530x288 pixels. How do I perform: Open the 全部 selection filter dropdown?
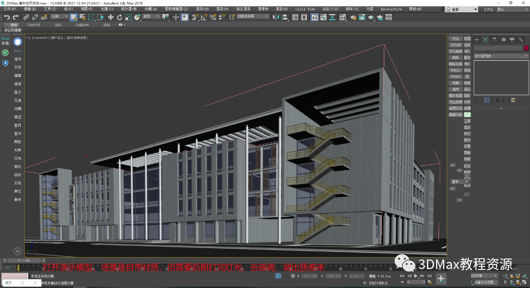coord(59,17)
